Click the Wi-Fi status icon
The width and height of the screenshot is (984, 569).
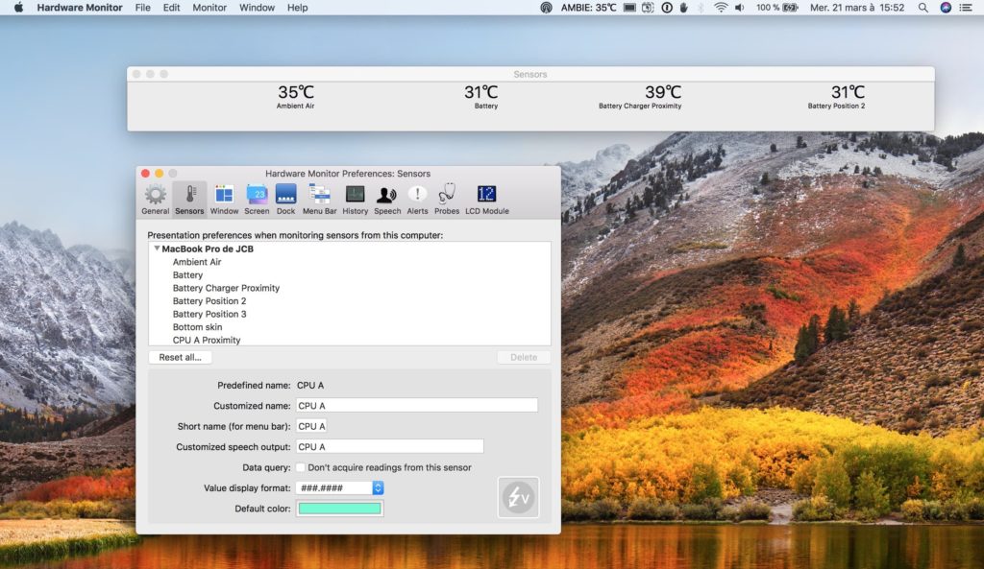pos(721,8)
